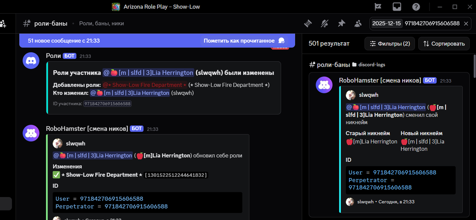Open the Threads icon in channel header
476x220 pixels.
pos(308,23)
